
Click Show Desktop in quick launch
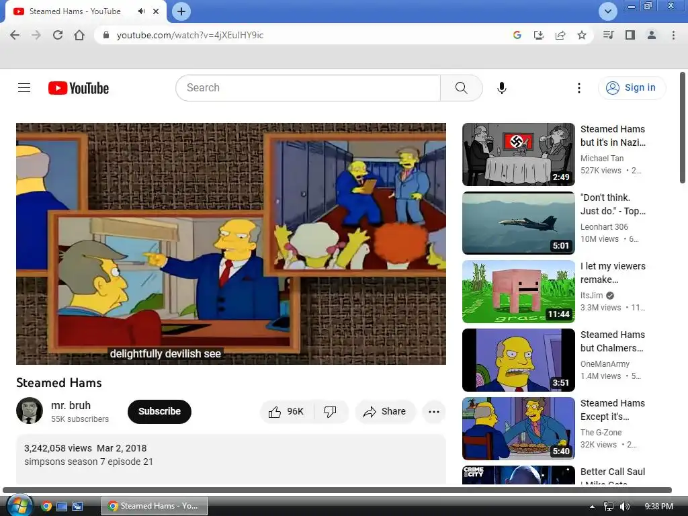pos(62,507)
